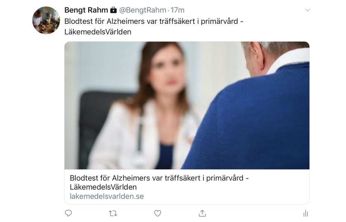View tweet analytics bar chart icon

coord(305,213)
